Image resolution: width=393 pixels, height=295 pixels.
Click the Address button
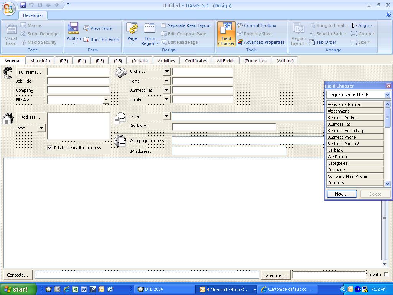click(x=31, y=117)
